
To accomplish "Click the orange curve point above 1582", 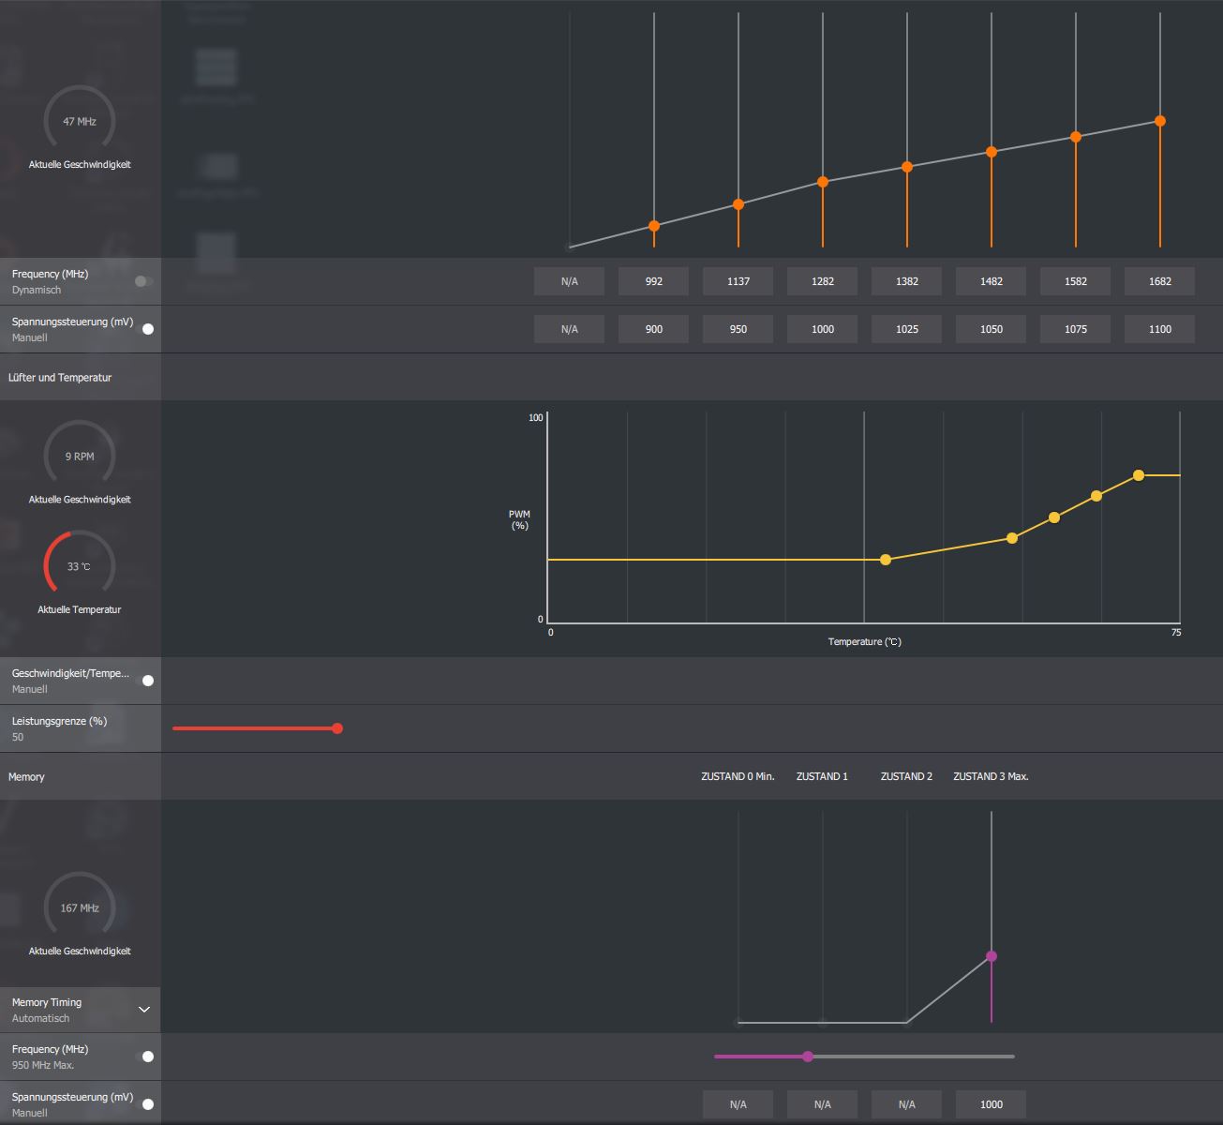I will pos(1076,137).
